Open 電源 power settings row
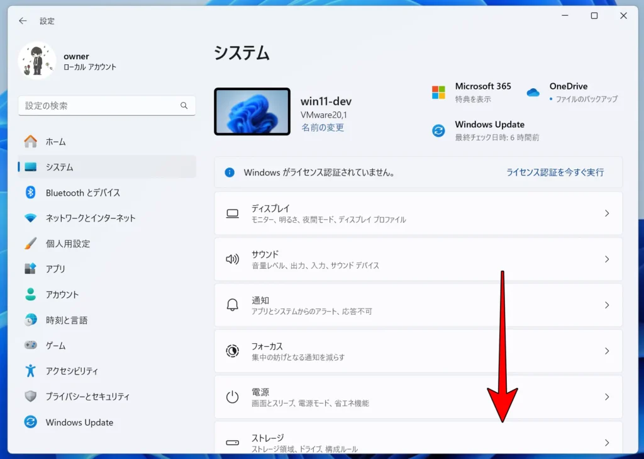 point(418,397)
